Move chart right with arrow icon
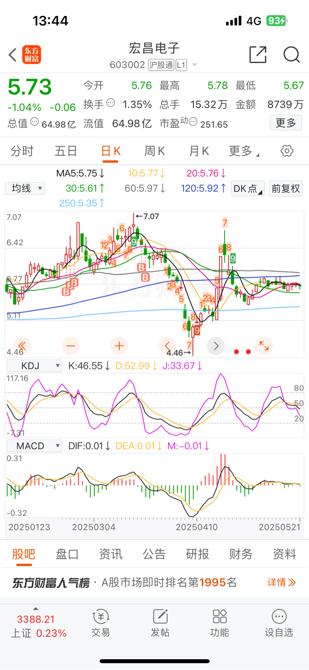Image resolution: width=309 pixels, height=670 pixels. 216,346
